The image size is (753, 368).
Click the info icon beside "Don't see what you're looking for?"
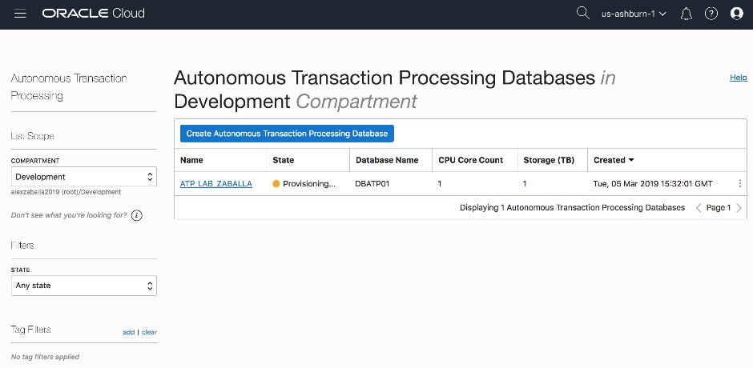tap(137, 215)
